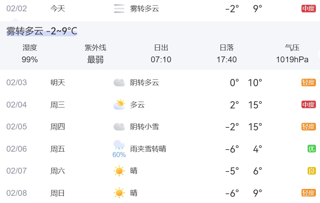This screenshot has width=320, height=203.
Task: Click the 雾转多云 -2~9°C heading
Action: pyautogui.click(x=42, y=31)
